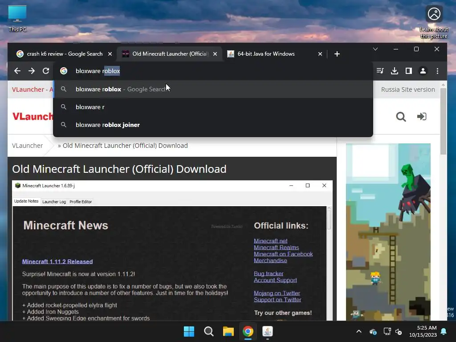
Task: Open the Support on Twitter link
Action: coord(277,300)
